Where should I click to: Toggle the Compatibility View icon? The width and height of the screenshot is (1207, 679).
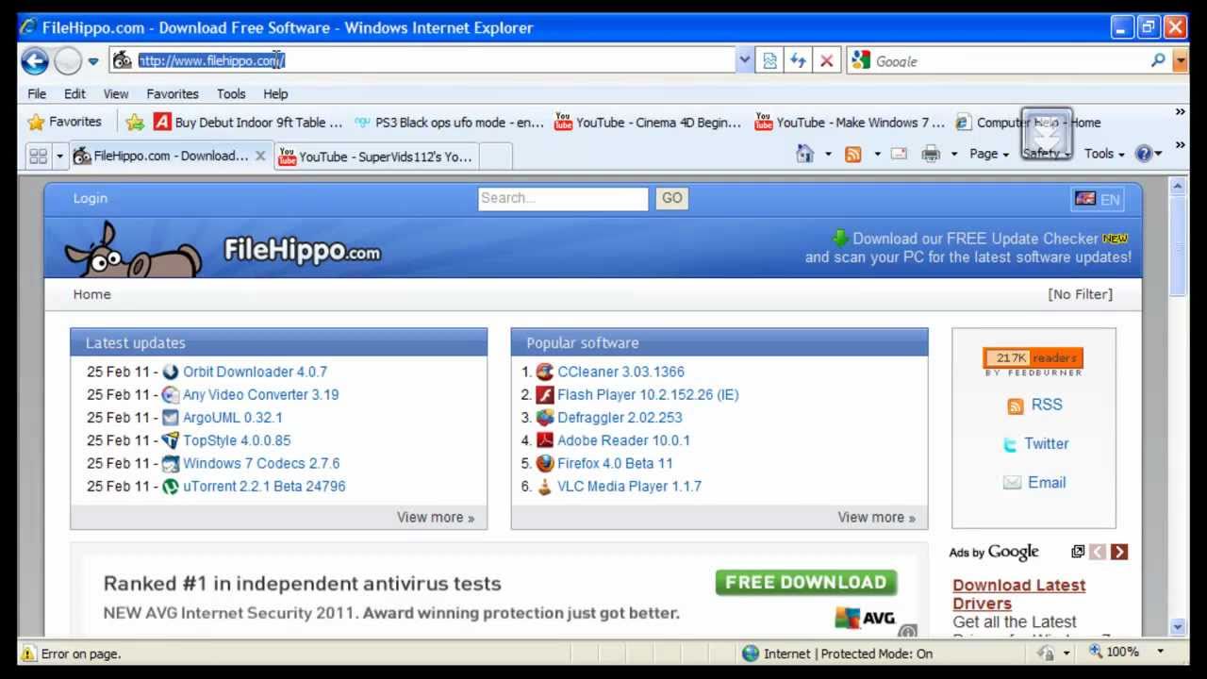(x=770, y=61)
